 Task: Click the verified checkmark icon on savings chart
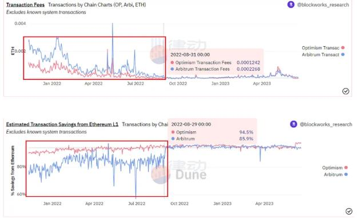349,211
